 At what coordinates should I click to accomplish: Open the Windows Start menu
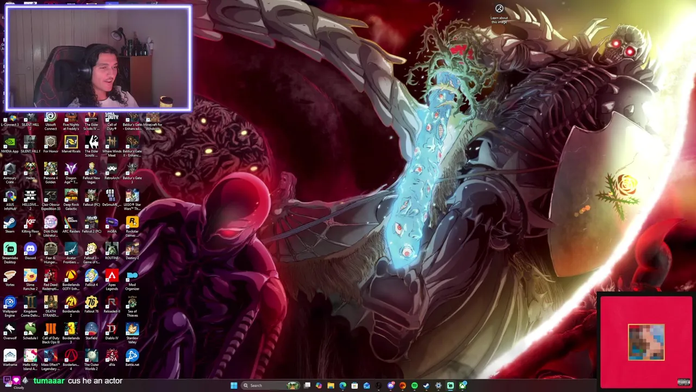pos(234,385)
